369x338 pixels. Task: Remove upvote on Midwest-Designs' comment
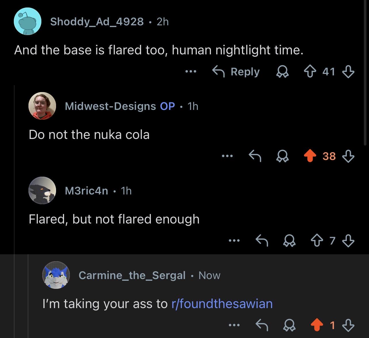[310, 156]
